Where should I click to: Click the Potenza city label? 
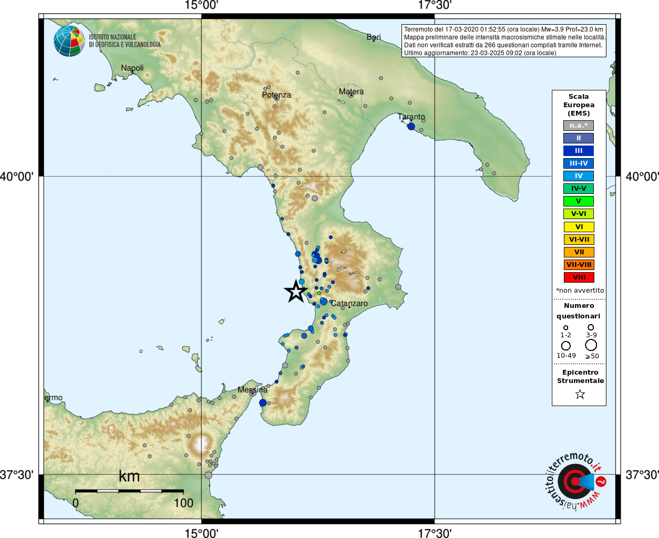tap(276, 95)
